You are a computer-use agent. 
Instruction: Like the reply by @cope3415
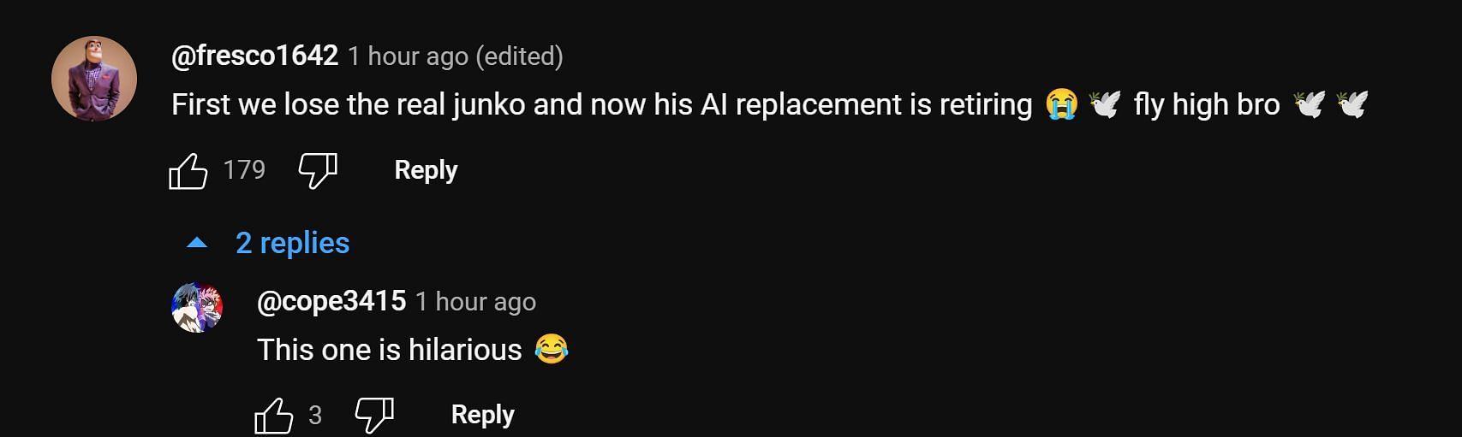(x=274, y=416)
